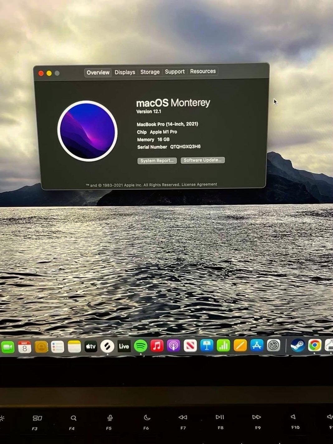Open the white circular app beside Apple TV
Image resolution: width=333 pixels, height=444 pixels.
point(107,346)
